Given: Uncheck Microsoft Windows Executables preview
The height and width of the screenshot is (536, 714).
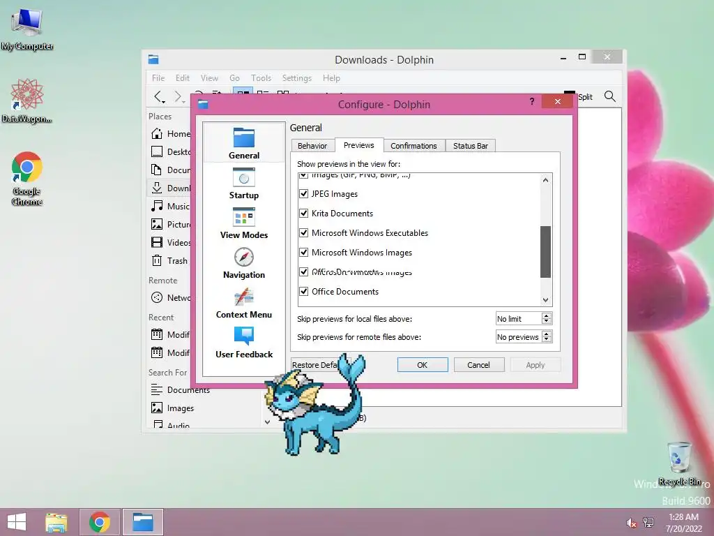Looking at the screenshot, I should tap(304, 233).
